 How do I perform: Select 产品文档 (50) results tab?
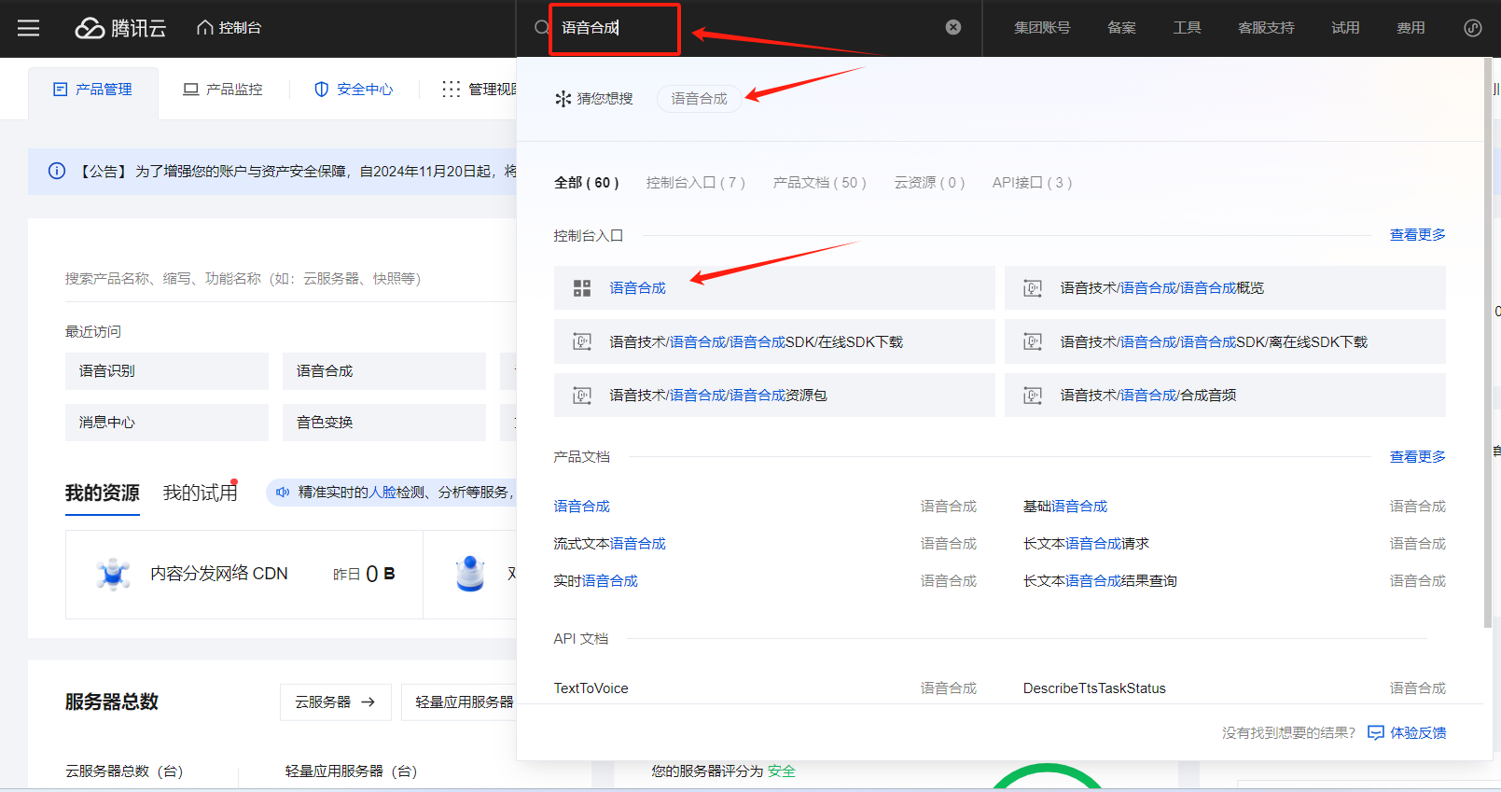click(819, 183)
